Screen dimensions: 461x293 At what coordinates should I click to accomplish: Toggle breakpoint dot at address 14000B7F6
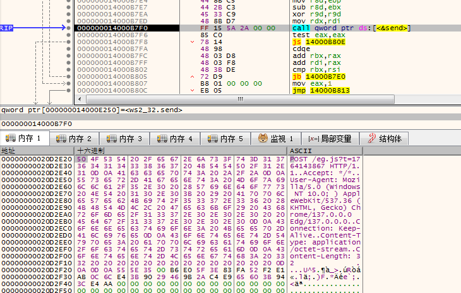tap(68, 35)
